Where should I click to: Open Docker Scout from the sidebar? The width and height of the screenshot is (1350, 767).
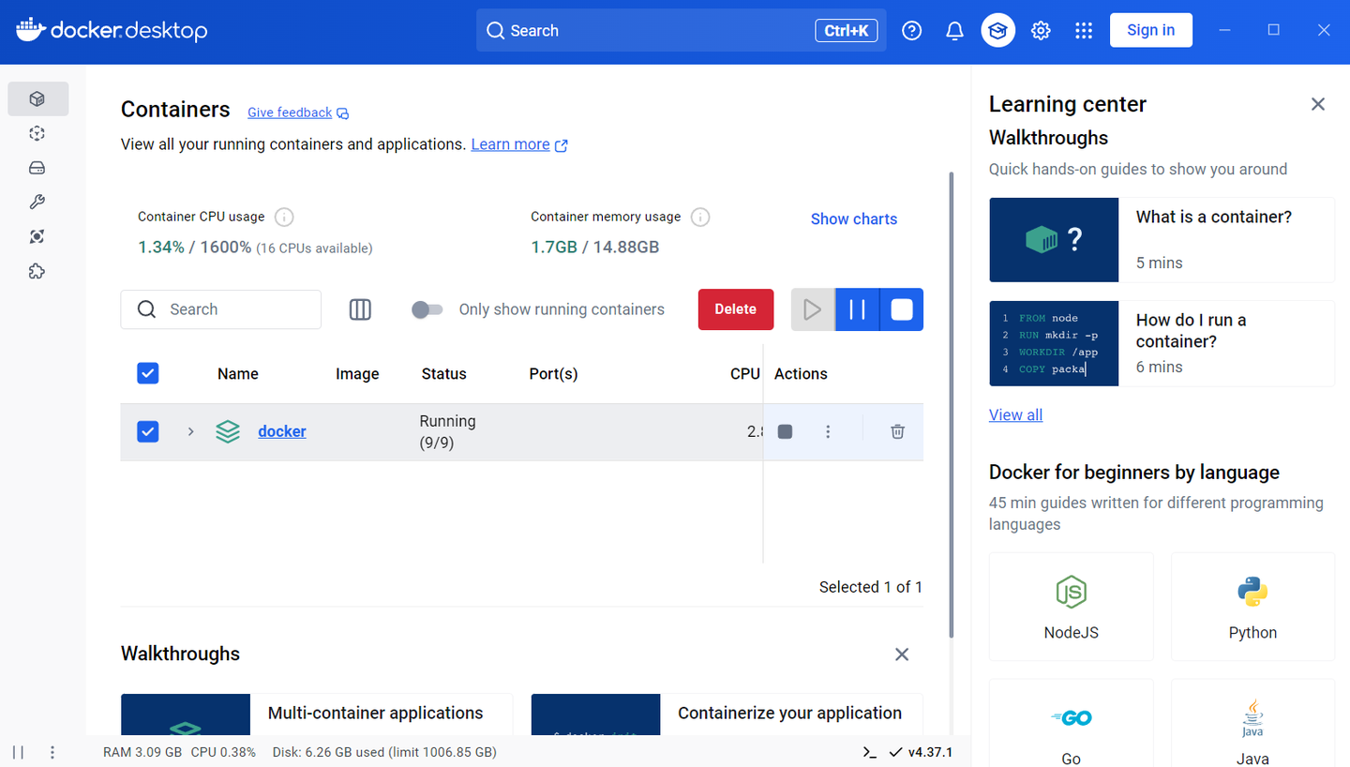37,236
